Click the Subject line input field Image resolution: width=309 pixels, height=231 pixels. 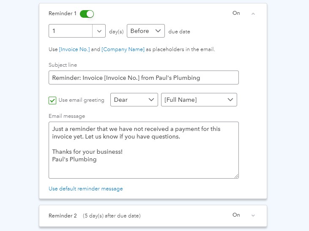point(143,78)
